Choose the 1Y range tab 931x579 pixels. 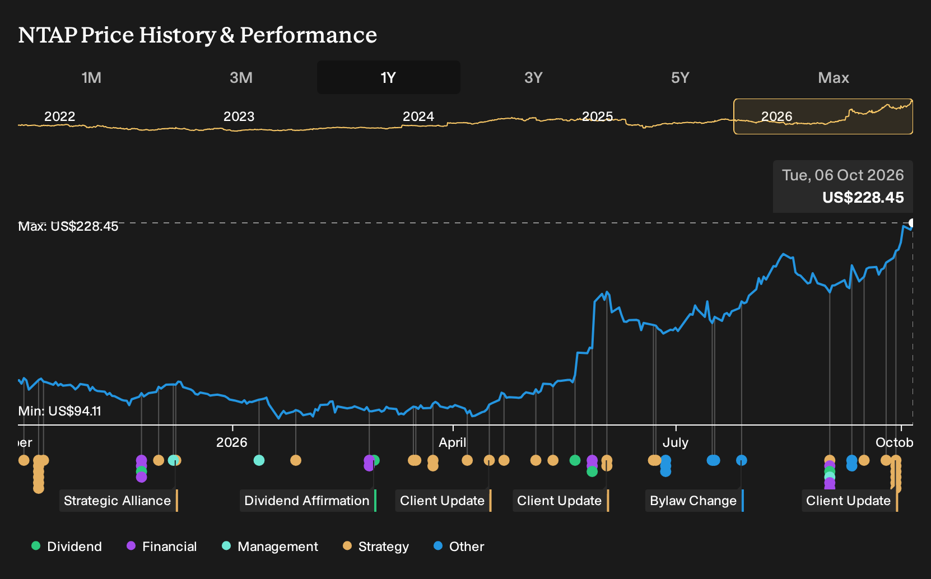(x=389, y=77)
